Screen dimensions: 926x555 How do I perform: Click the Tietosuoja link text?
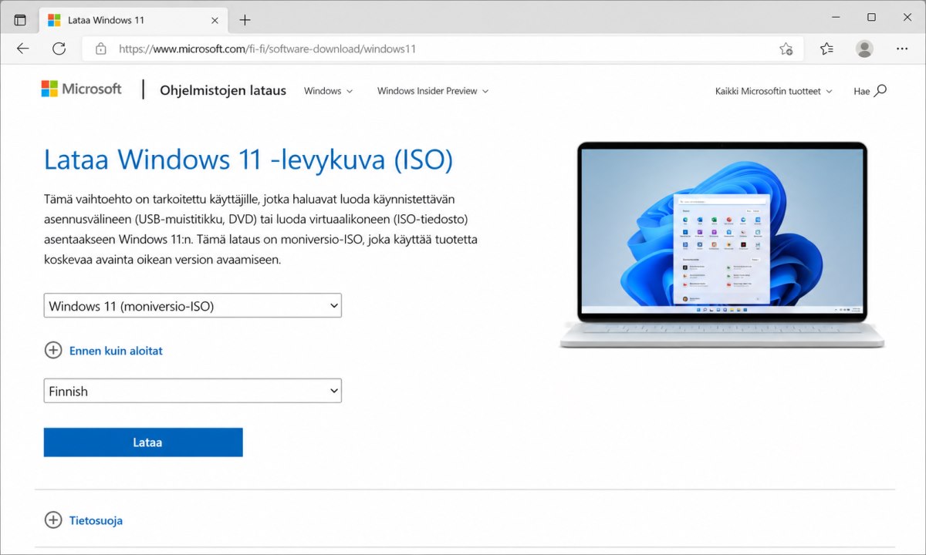point(96,520)
